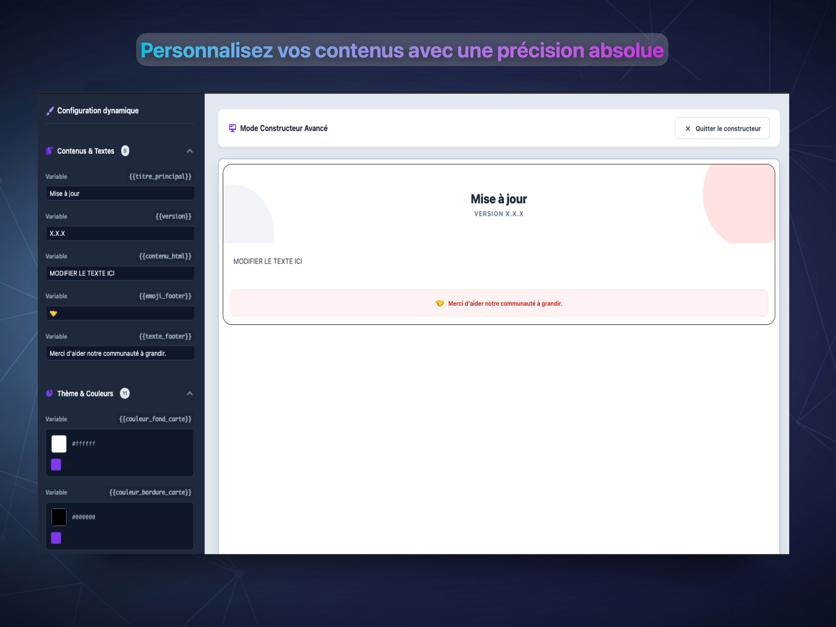Image resolution: width=836 pixels, height=627 pixels.
Task: Select the Contenus & Textes section title
Action: click(86, 151)
